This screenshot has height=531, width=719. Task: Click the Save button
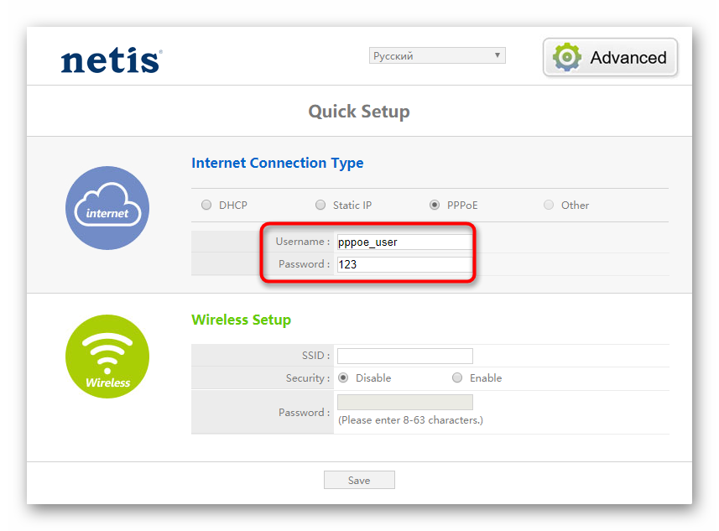tap(359, 481)
